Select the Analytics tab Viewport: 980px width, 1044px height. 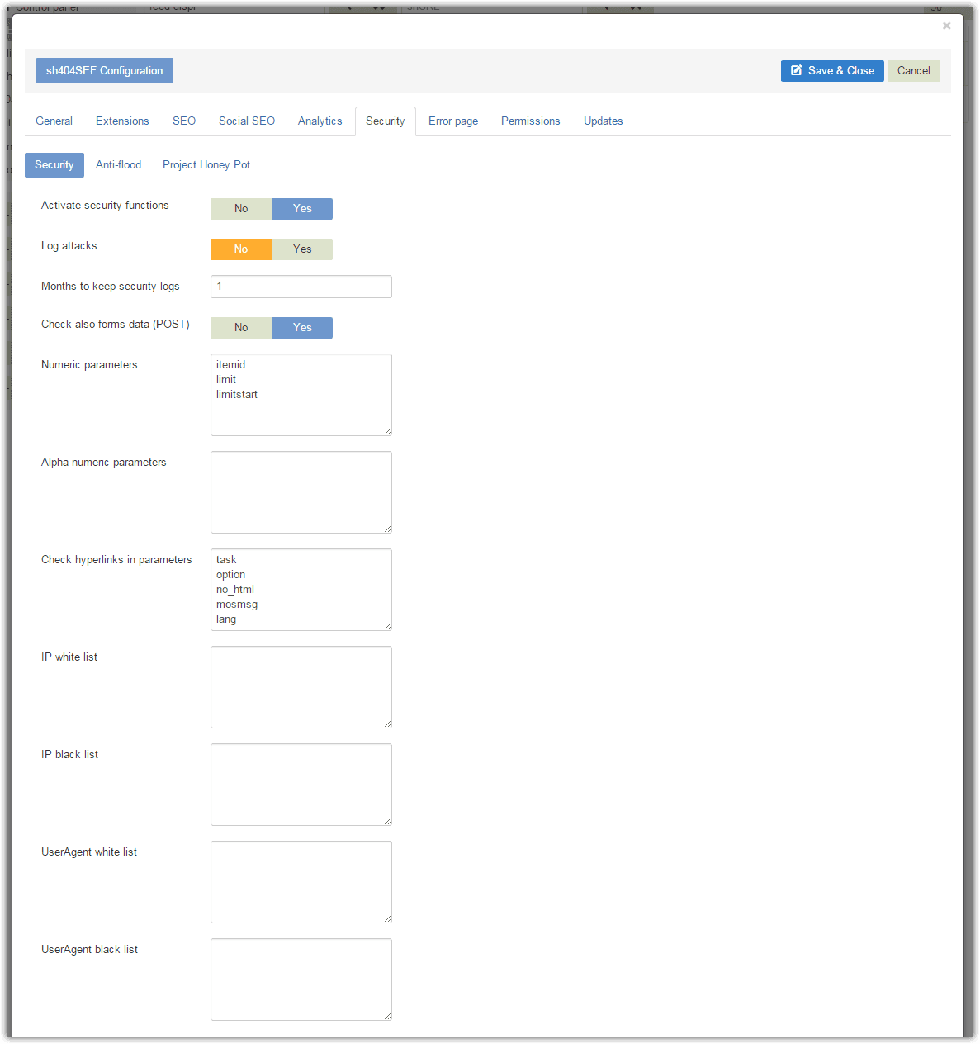point(320,121)
